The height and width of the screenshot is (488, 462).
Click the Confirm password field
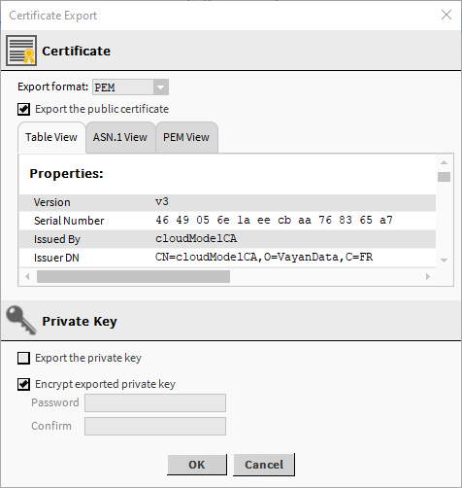coord(155,426)
